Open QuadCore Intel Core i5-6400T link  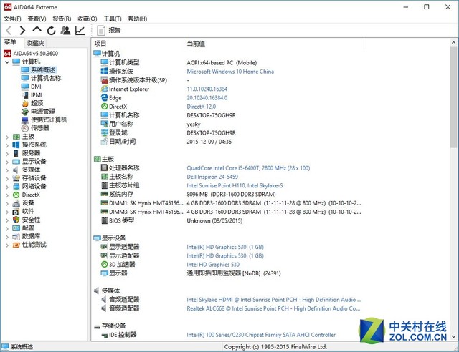248,168
